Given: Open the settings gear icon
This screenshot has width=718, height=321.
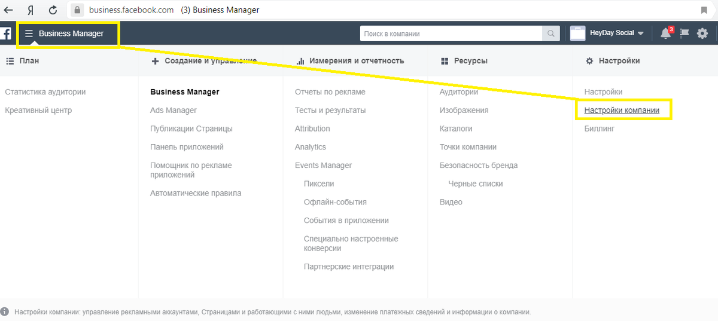Looking at the screenshot, I should click(702, 33).
